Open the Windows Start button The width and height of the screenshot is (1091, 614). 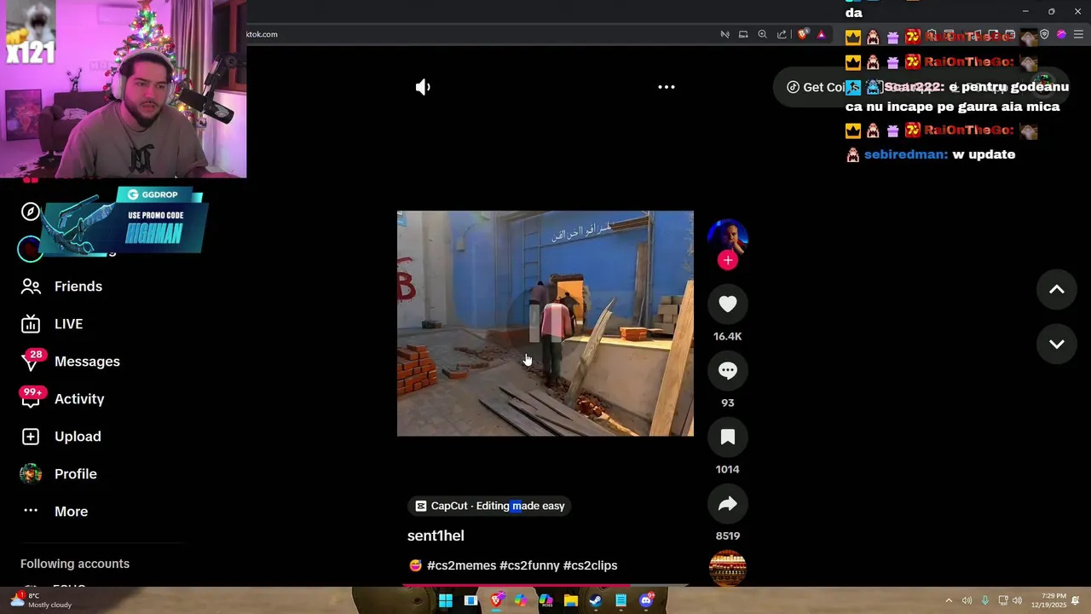446,600
